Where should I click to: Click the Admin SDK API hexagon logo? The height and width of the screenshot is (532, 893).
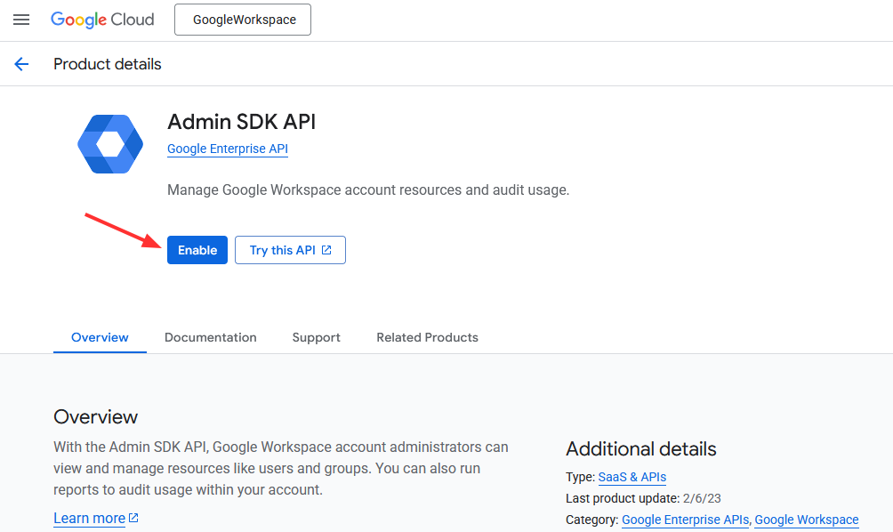click(110, 143)
